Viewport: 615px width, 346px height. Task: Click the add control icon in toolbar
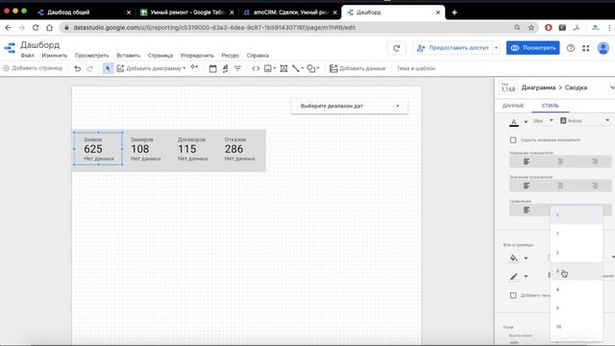pyautogui.click(x=194, y=67)
